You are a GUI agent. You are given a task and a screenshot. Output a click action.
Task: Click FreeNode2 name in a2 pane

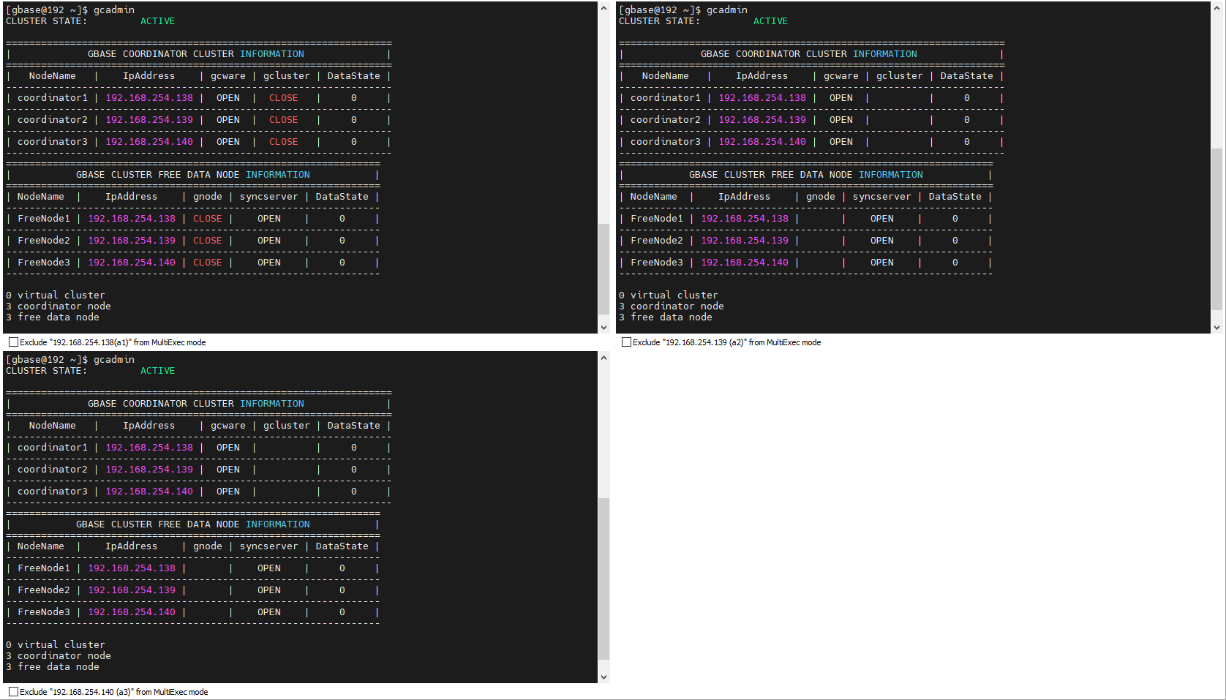tap(657, 241)
